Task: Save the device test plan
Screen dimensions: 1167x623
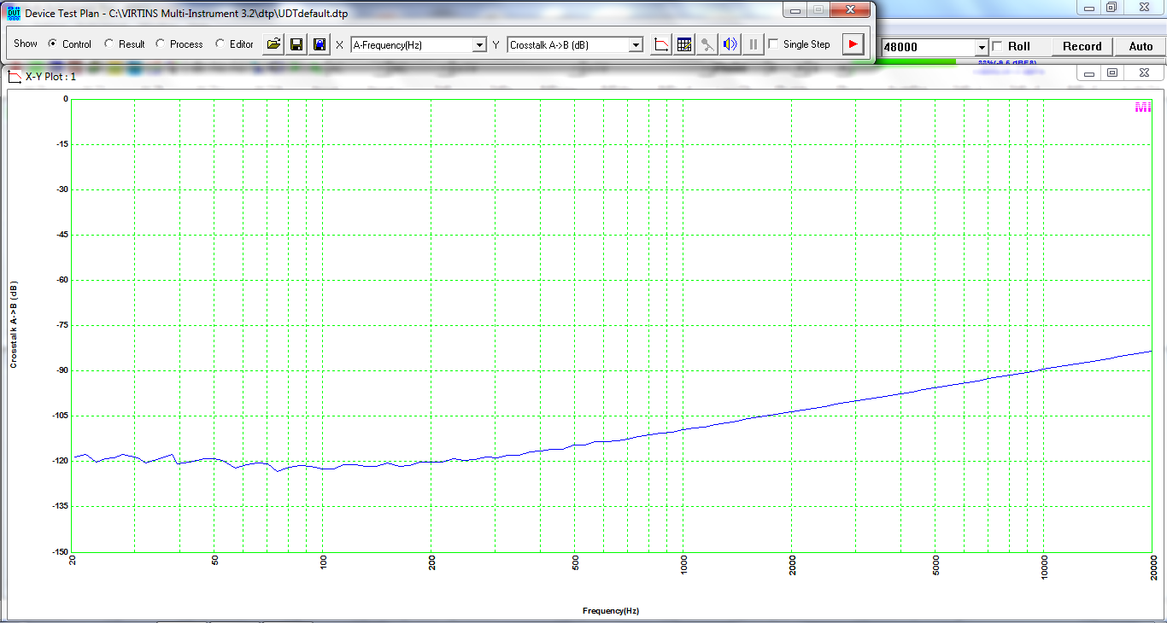Action: point(296,44)
